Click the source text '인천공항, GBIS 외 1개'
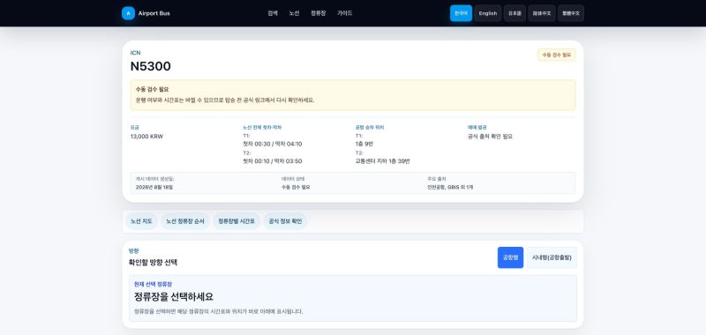The width and height of the screenshot is (706, 335). 450,187
